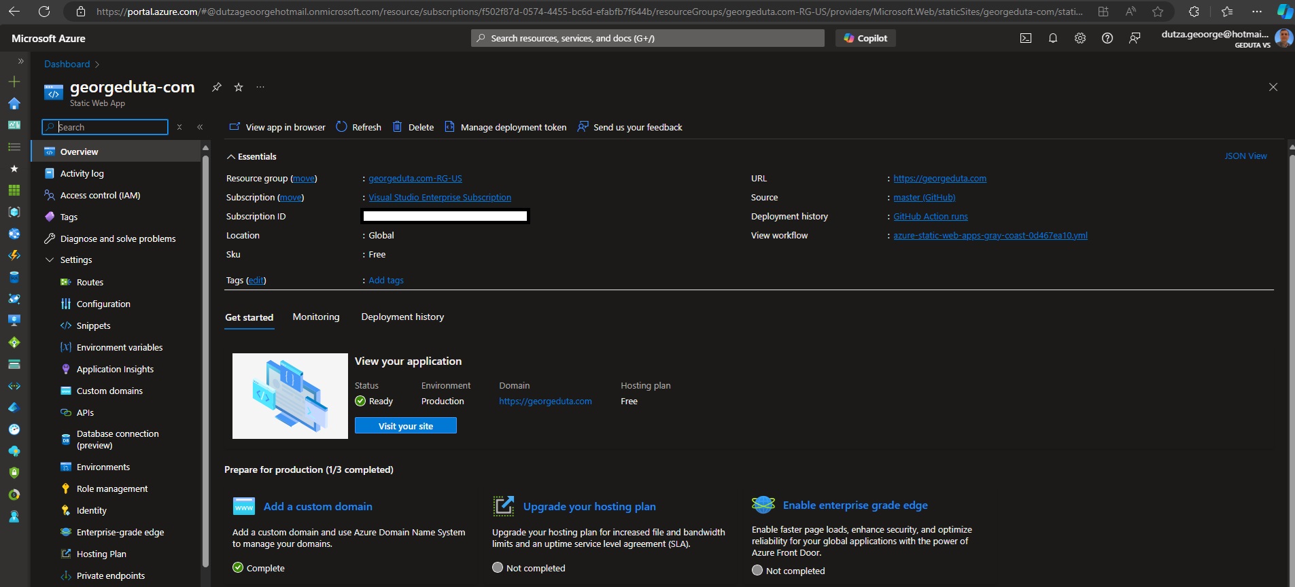Screen dimensions: 1295x587
Task: Switch to Get started tab
Action: click(249, 317)
